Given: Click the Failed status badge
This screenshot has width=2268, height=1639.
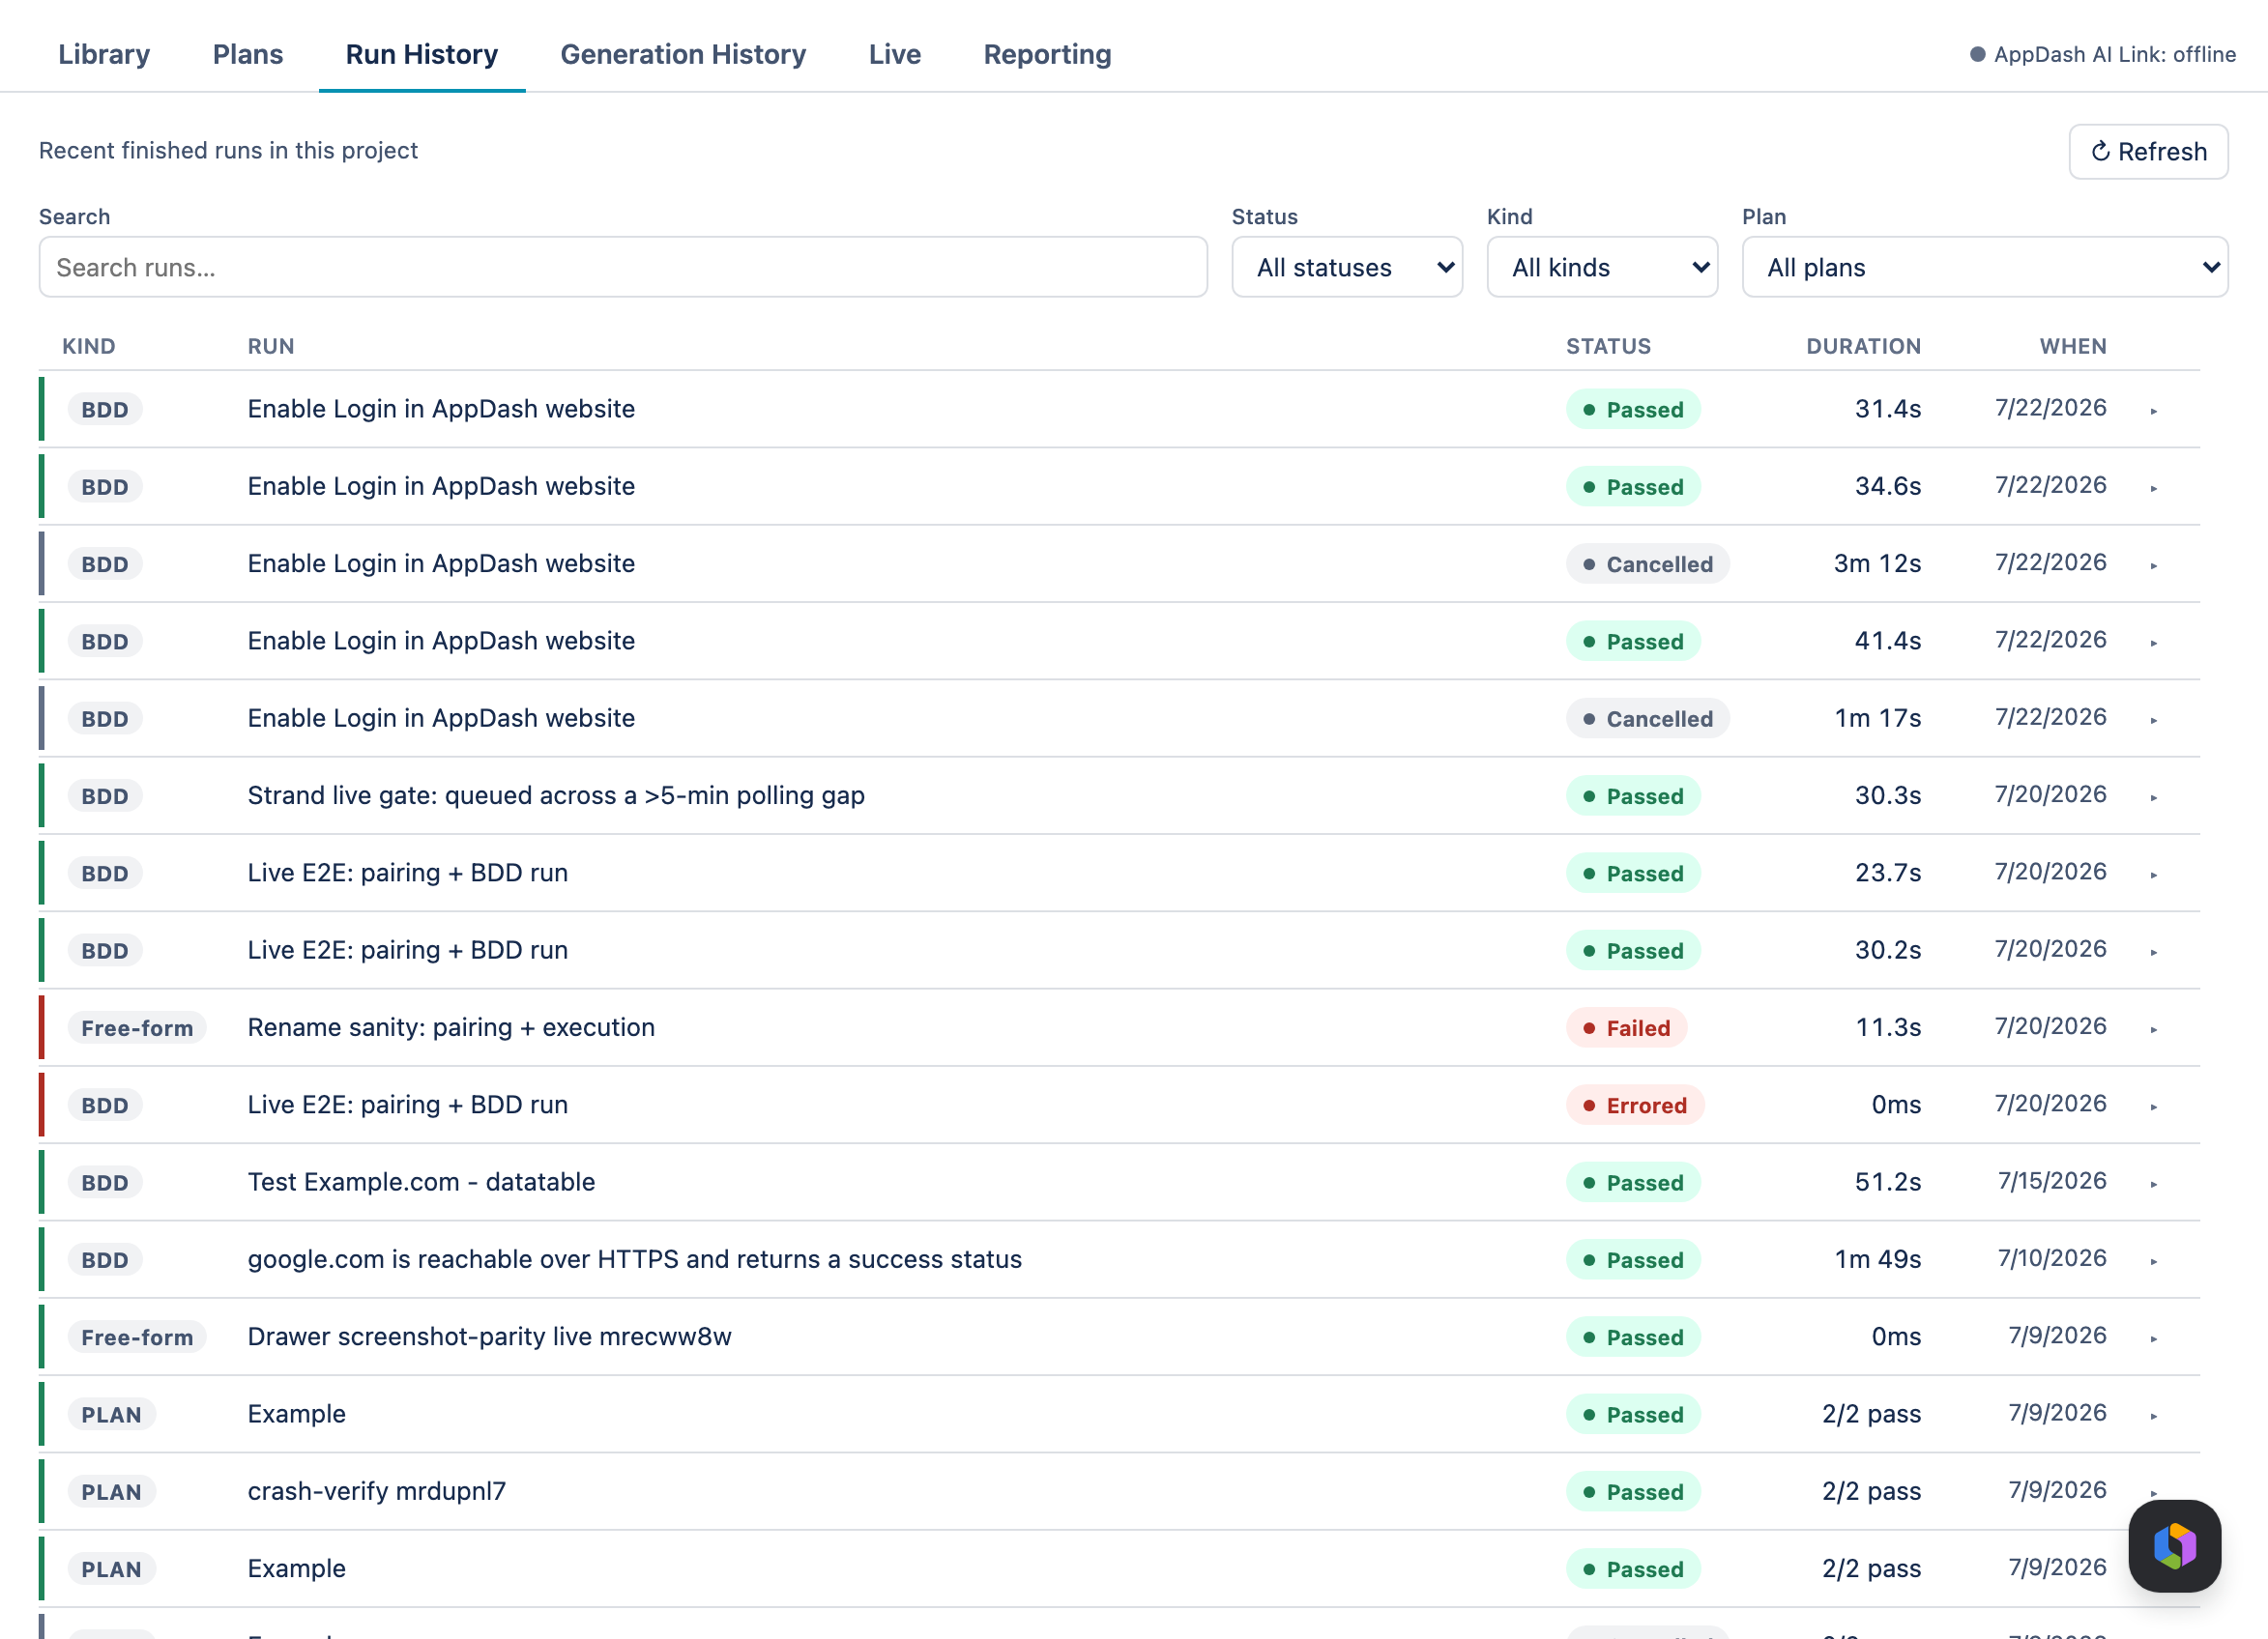Looking at the screenshot, I should pyautogui.click(x=1626, y=1027).
